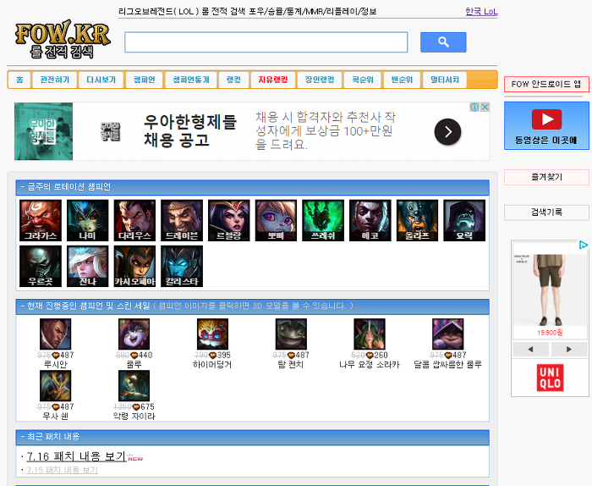
Task: Open the 7.16 패치 내용 보기 link
Action: [76, 456]
